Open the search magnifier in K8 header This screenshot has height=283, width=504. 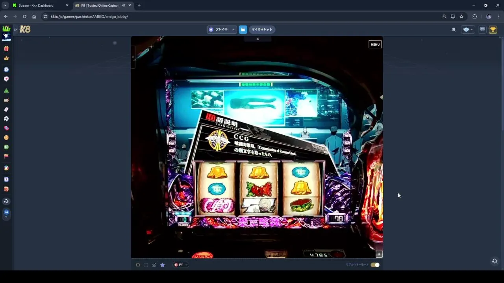(x=454, y=29)
